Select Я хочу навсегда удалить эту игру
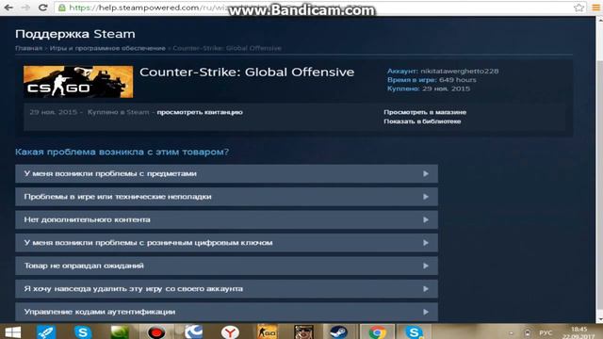 tap(226, 289)
